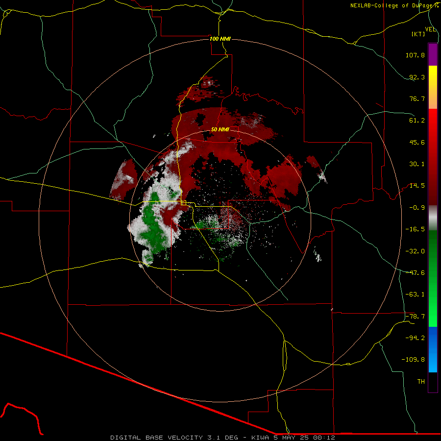This screenshot has height=441, width=441.
Task: Click the -47.6 velocity scale value
Action: [415, 273]
